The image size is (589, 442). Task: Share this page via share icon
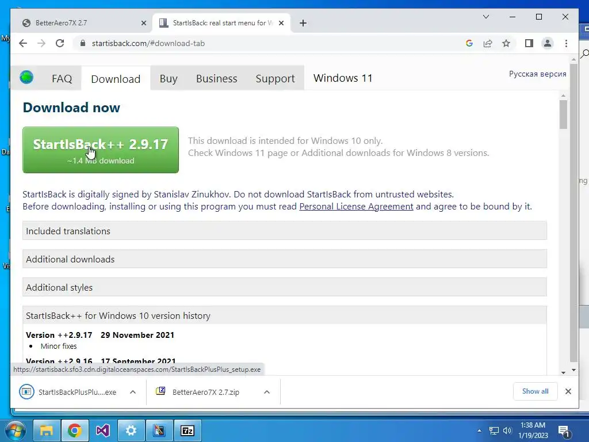point(488,43)
